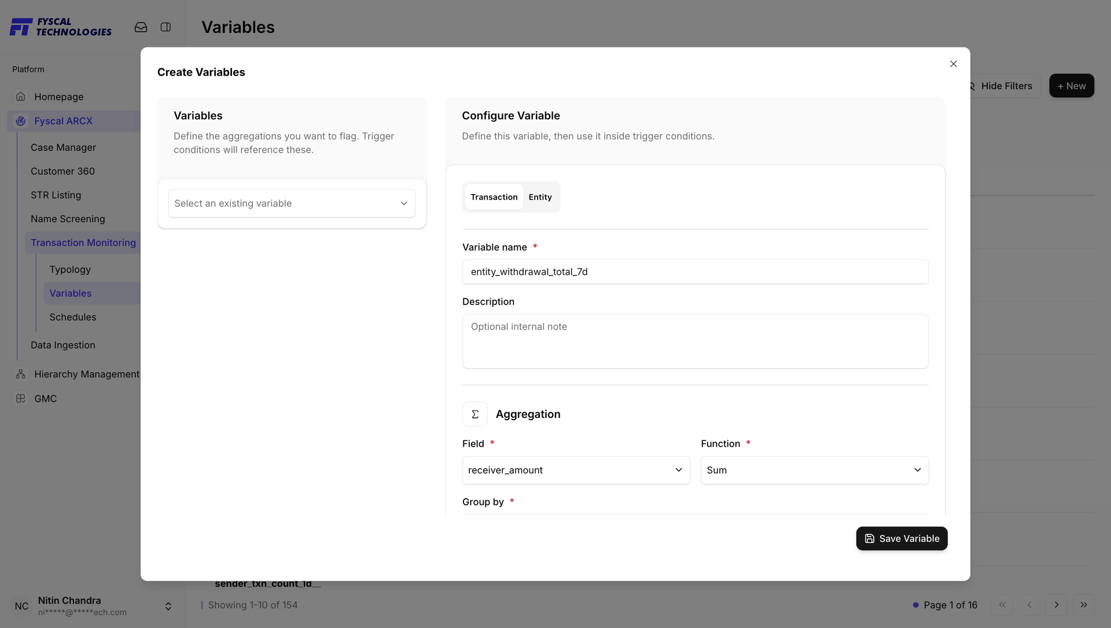This screenshot has height=628, width=1111.
Task: Open Data Ingestion in sidebar
Action: 63,345
